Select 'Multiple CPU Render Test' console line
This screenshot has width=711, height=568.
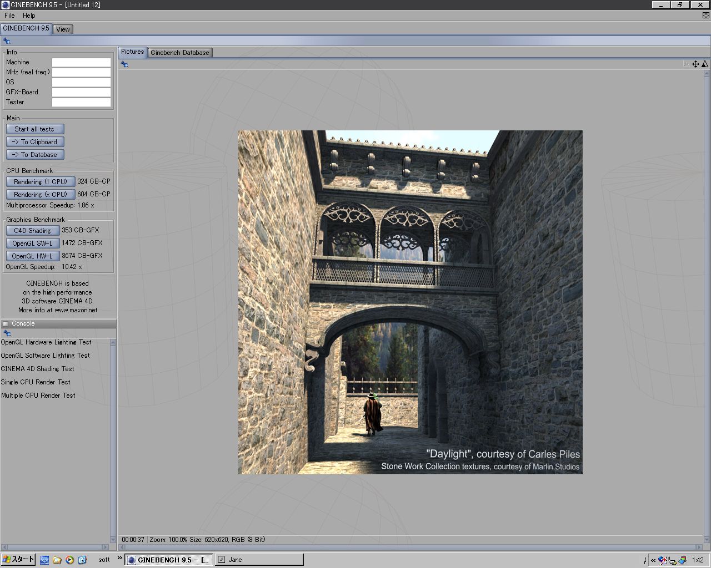pyautogui.click(x=38, y=395)
